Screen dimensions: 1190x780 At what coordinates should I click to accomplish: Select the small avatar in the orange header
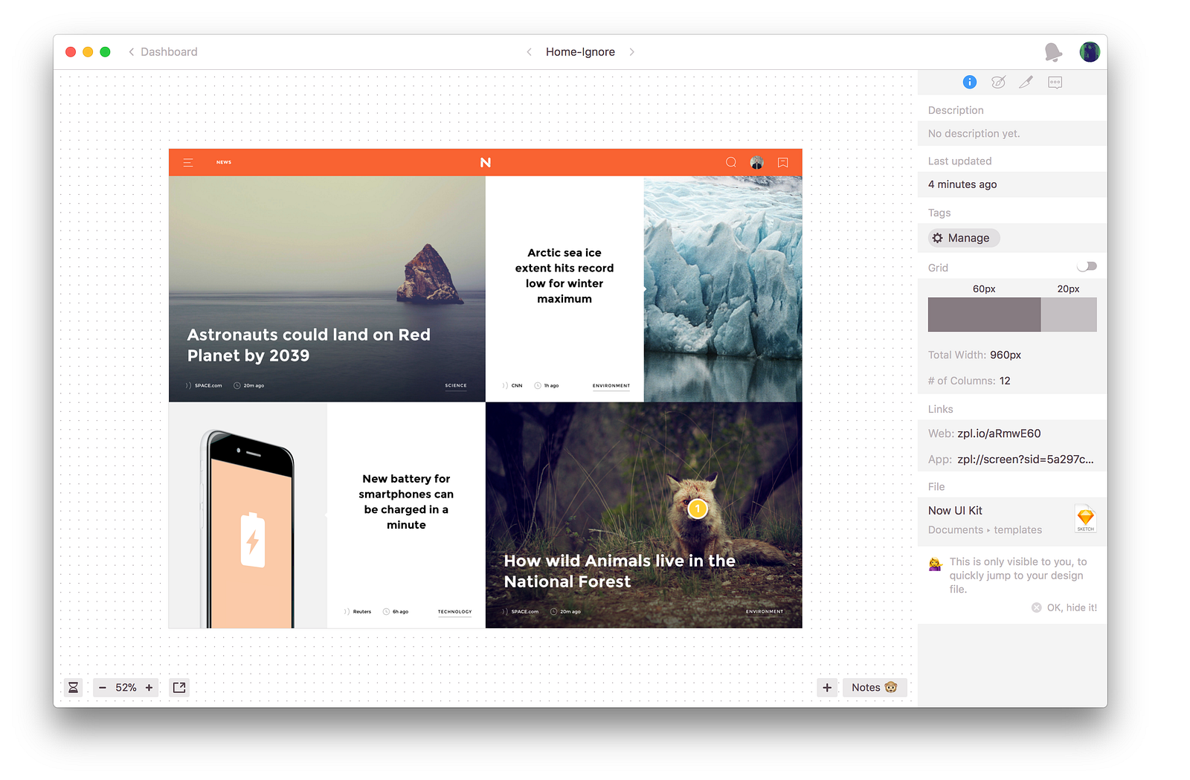click(757, 162)
